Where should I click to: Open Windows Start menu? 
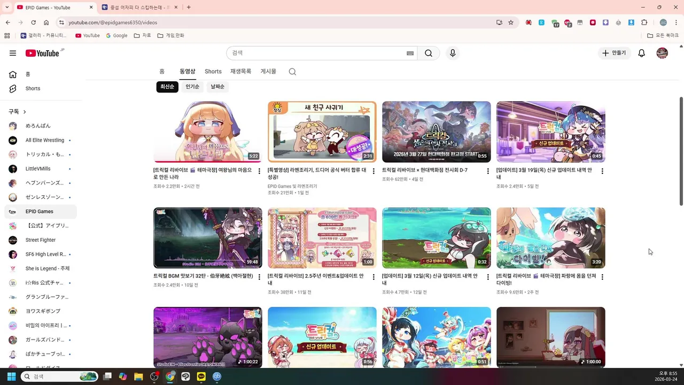11,376
